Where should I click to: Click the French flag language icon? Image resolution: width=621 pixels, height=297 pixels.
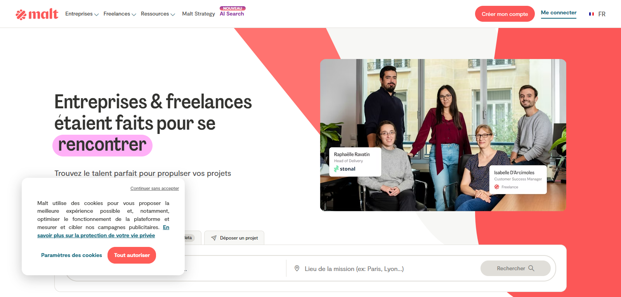tap(591, 14)
